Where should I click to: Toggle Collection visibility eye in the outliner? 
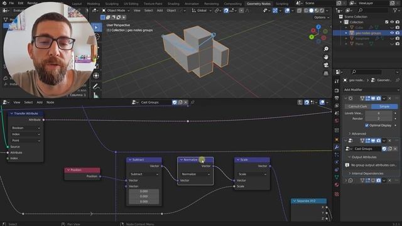tap(392, 22)
